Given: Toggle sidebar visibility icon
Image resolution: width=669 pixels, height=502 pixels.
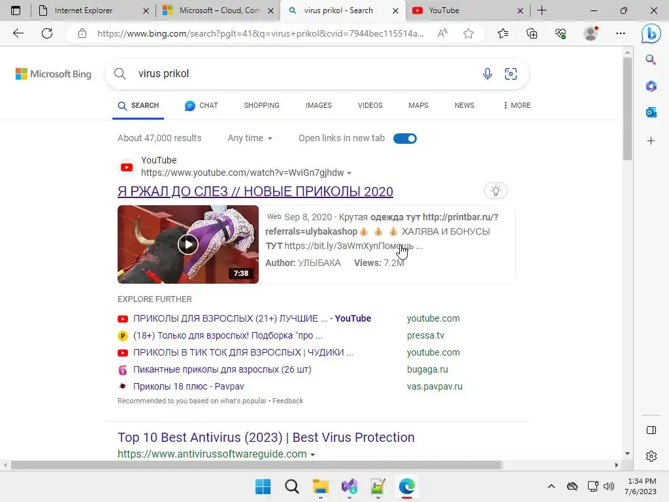Looking at the screenshot, I should (651, 430).
